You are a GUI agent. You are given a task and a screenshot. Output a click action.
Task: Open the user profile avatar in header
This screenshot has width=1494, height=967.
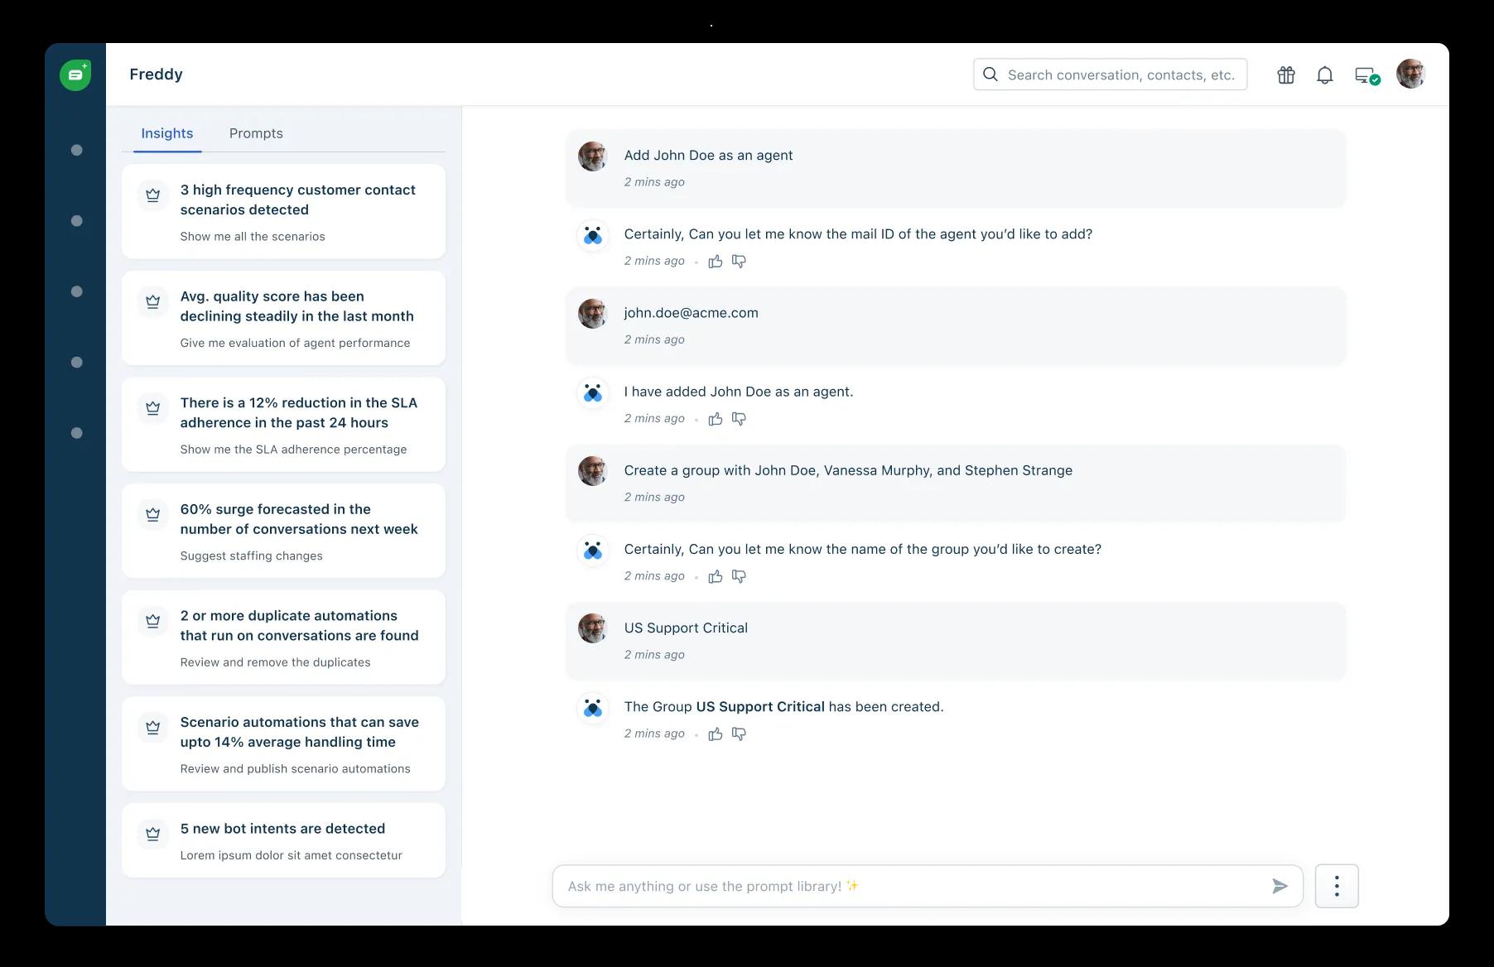1410,74
